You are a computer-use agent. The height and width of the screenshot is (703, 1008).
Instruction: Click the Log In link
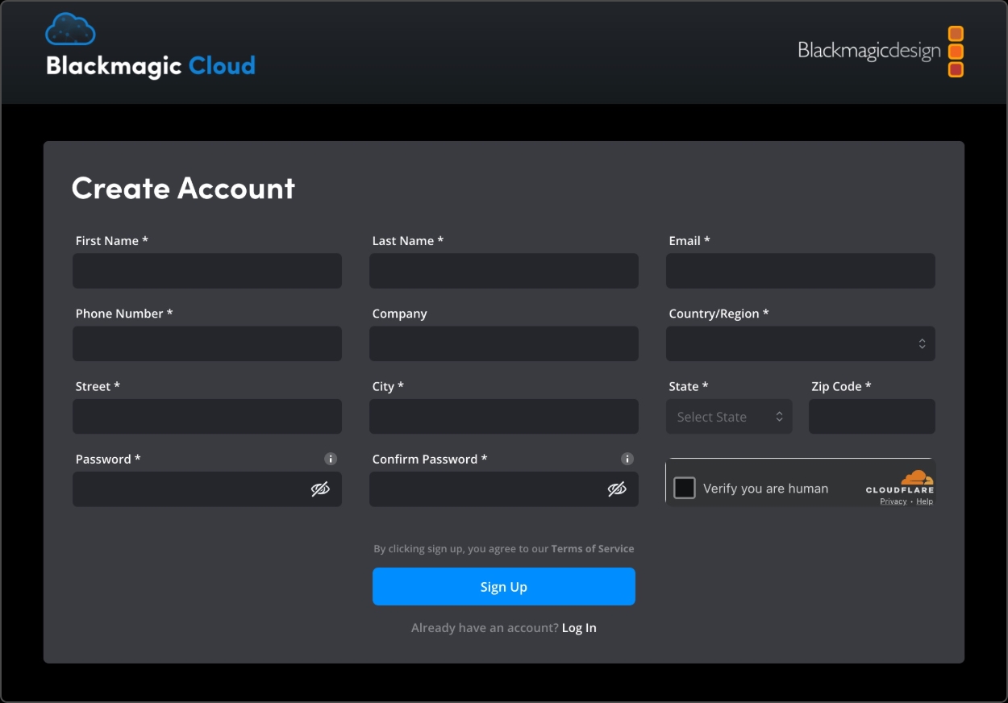[579, 628]
